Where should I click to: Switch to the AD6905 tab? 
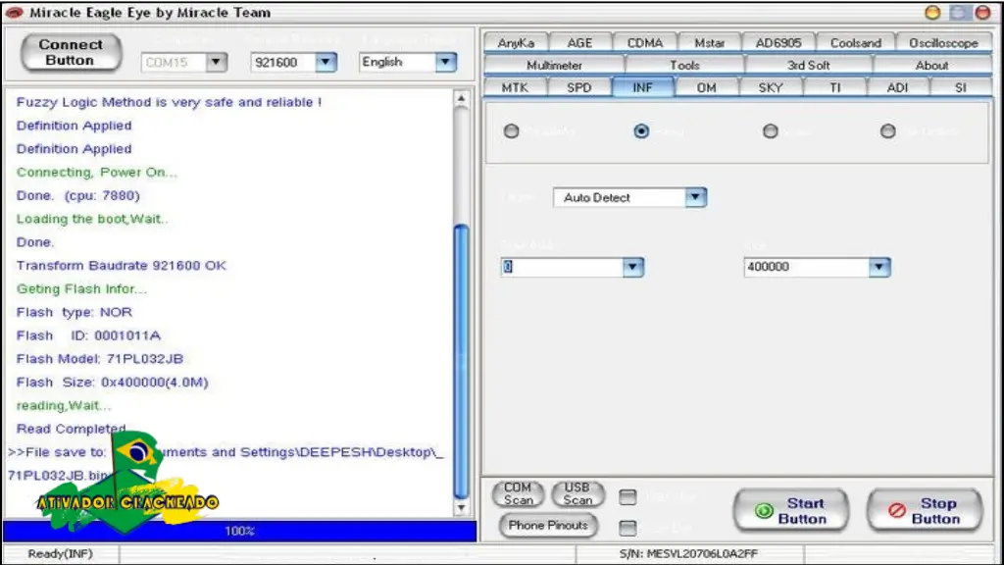[x=778, y=43]
